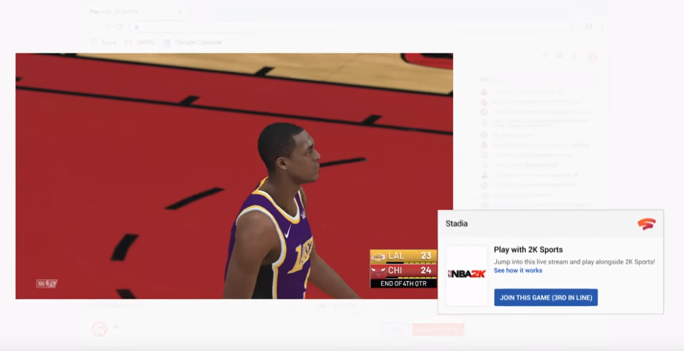Click the browser address bar
Viewport: 684px width, 351px height.
point(353,27)
